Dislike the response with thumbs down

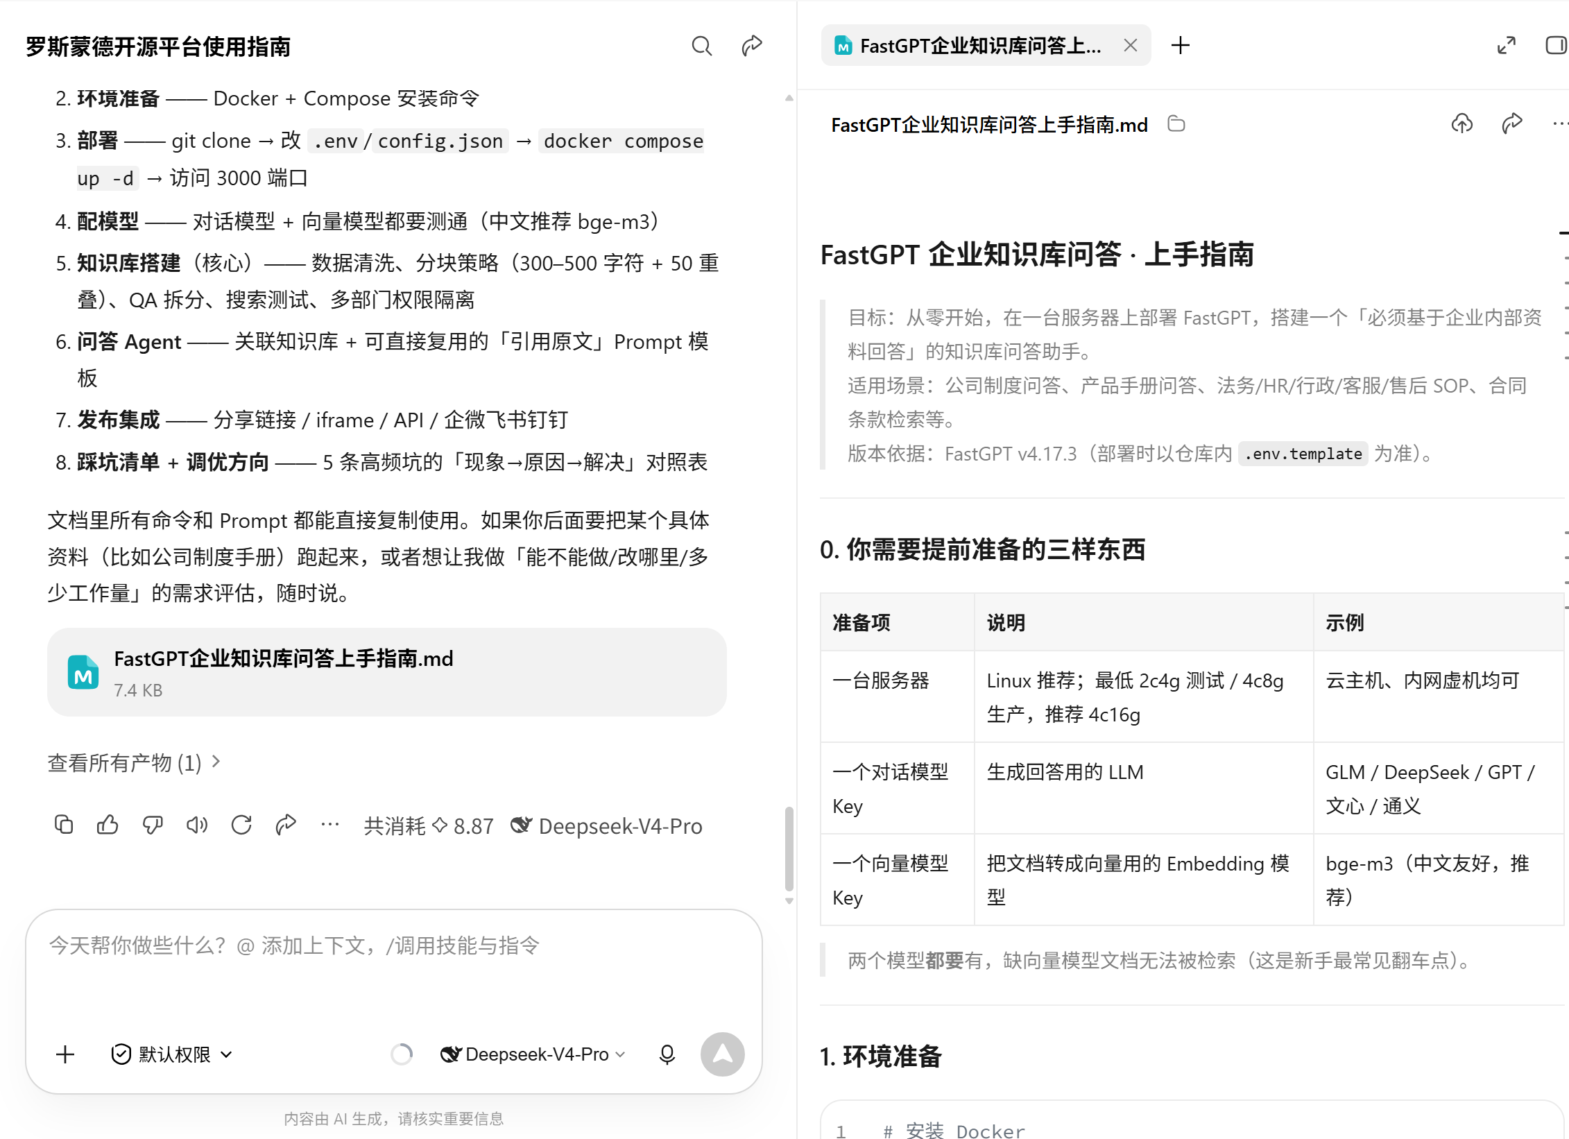153,825
